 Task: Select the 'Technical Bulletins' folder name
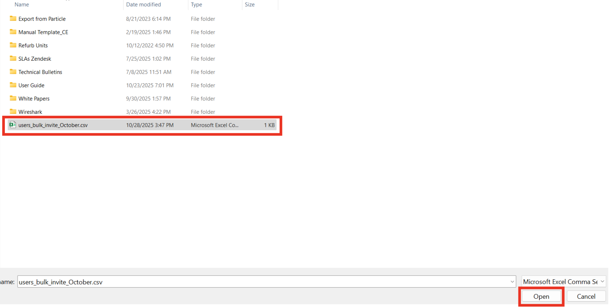40,72
